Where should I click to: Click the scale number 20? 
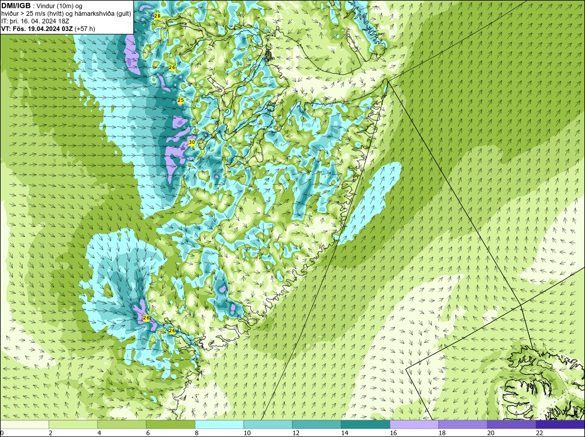[x=491, y=433]
